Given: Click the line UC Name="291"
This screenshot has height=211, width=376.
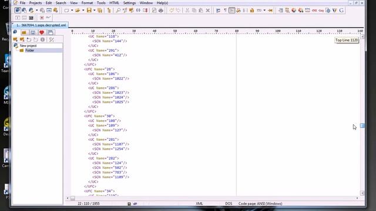Looking at the screenshot, I should click(x=103, y=50).
